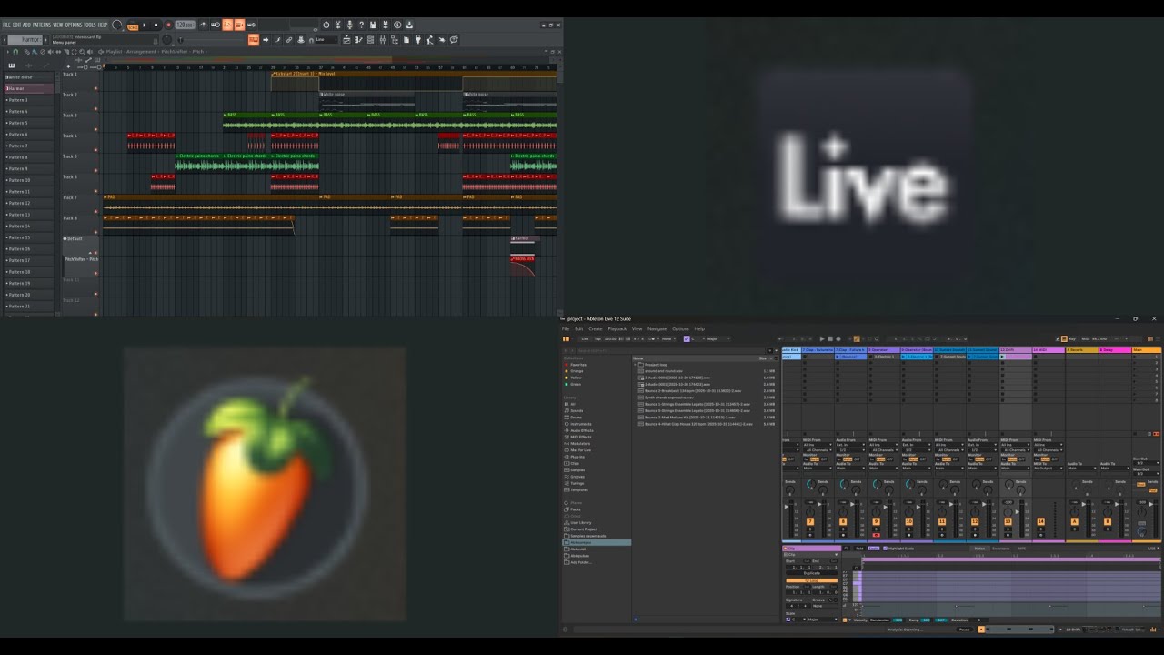
Task: Open Ableton Playback menu
Action: [x=617, y=328]
